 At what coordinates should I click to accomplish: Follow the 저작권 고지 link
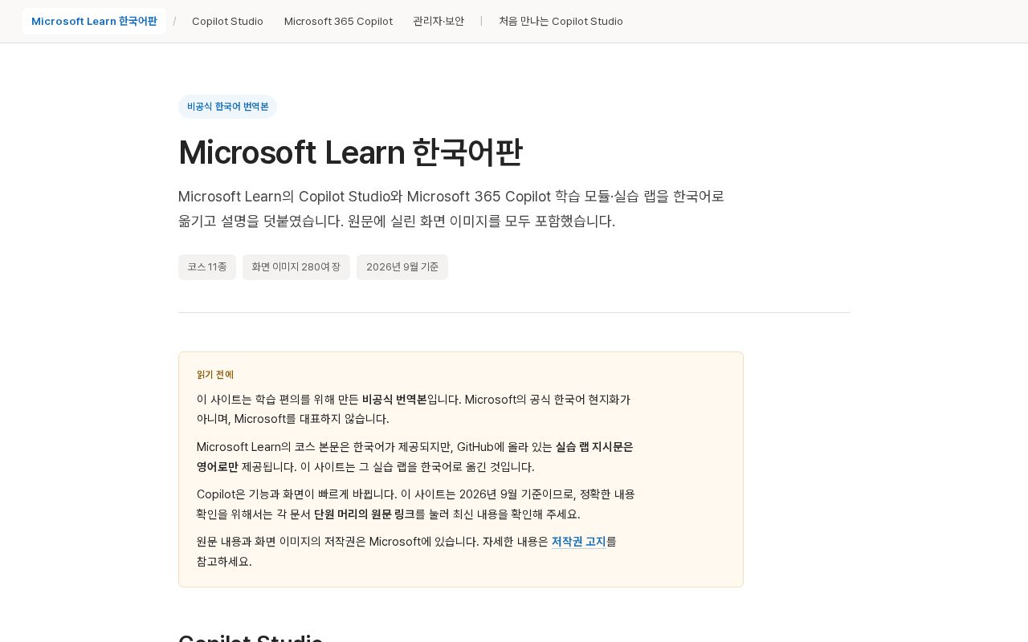tap(578, 542)
